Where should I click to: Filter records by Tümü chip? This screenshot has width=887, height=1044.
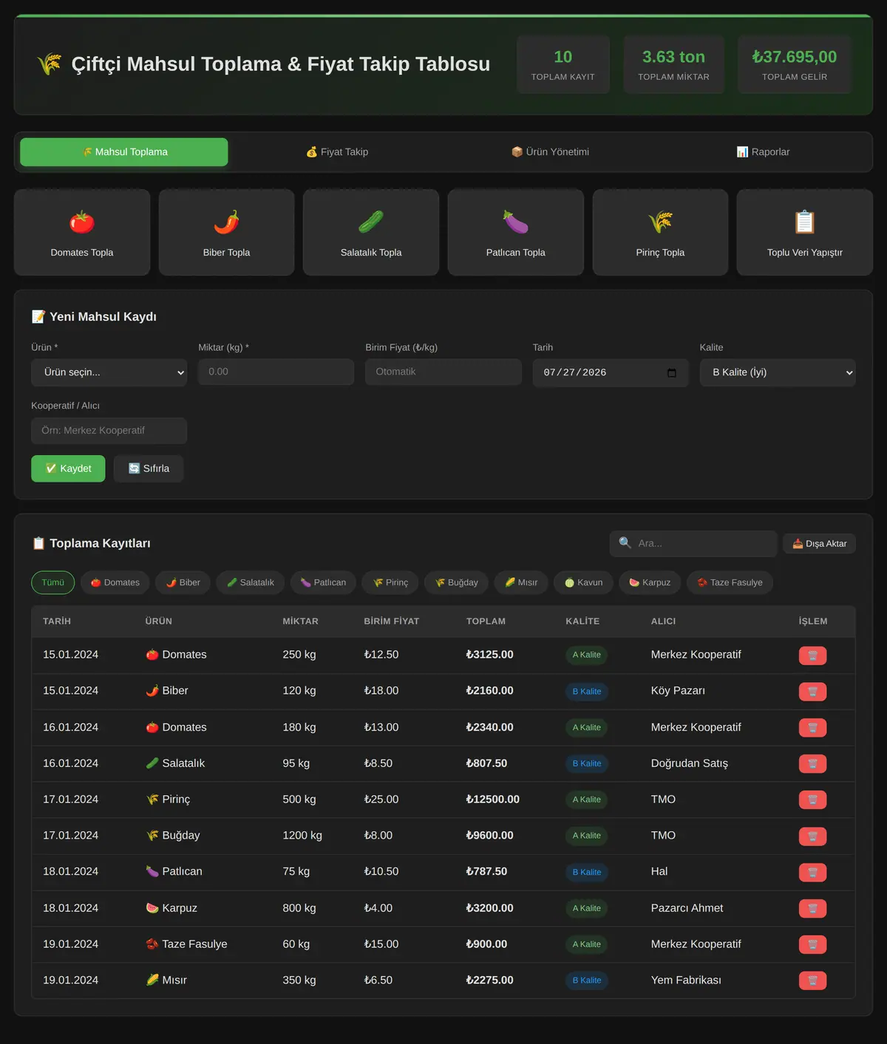53,582
